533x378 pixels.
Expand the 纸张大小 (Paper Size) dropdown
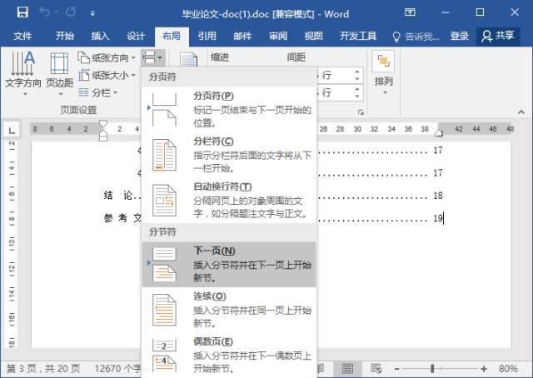pos(107,75)
